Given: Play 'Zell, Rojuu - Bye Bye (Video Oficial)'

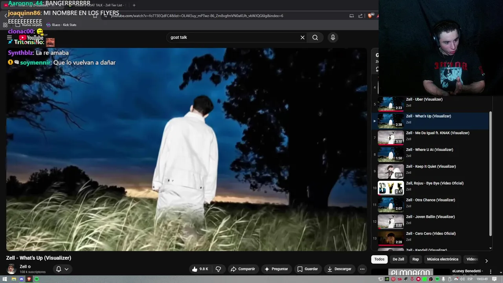Looking at the screenshot, I should coord(435,183).
